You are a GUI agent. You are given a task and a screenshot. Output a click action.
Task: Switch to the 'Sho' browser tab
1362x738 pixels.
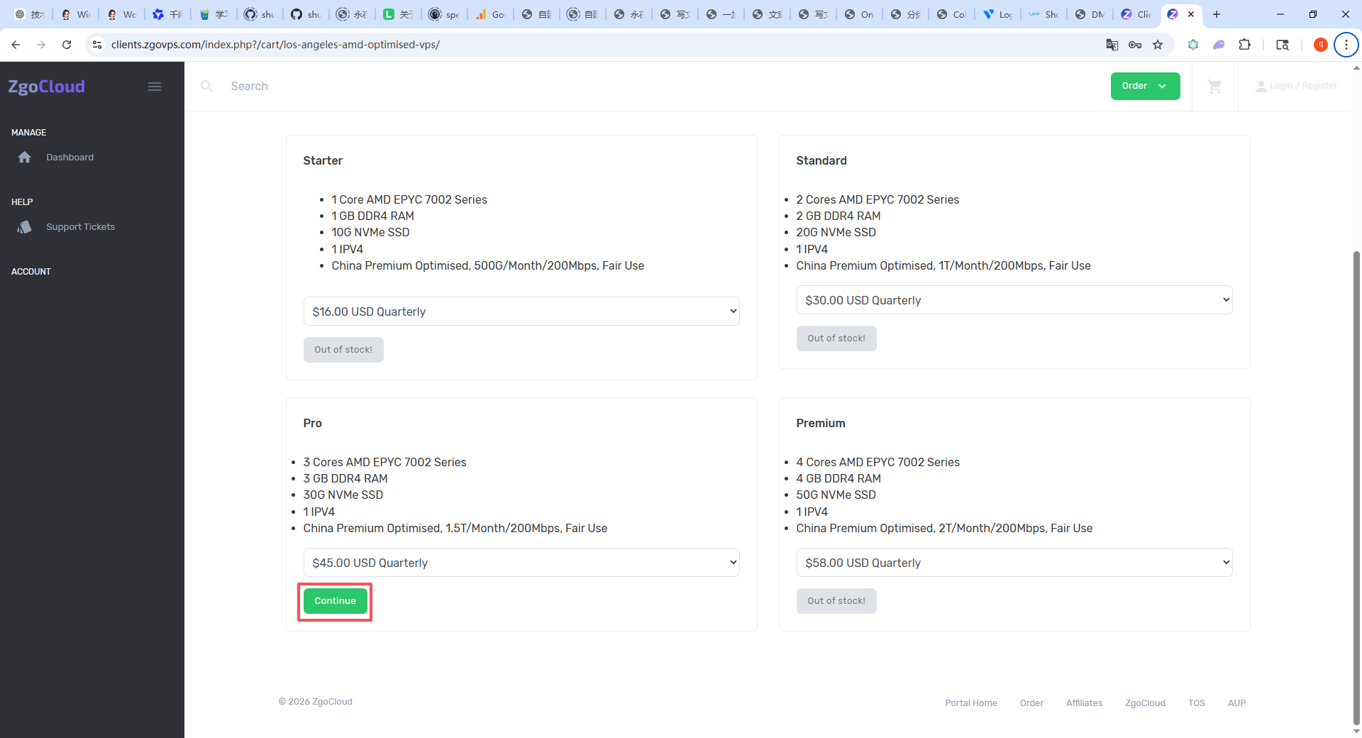point(1043,14)
